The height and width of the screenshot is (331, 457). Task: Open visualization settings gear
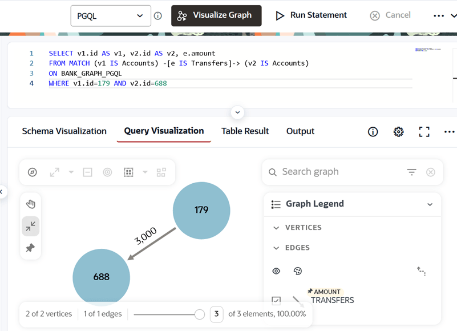[x=398, y=132]
